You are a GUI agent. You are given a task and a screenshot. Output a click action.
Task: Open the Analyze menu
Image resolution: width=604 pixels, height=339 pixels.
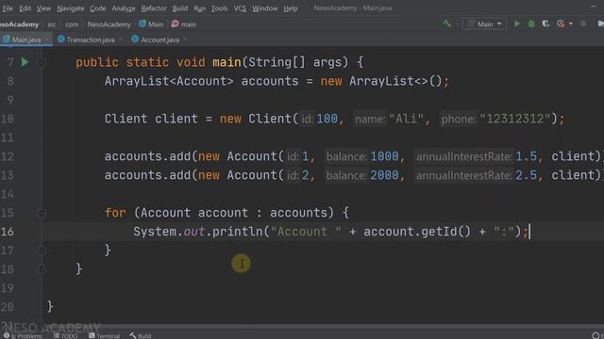pos(124,8)
